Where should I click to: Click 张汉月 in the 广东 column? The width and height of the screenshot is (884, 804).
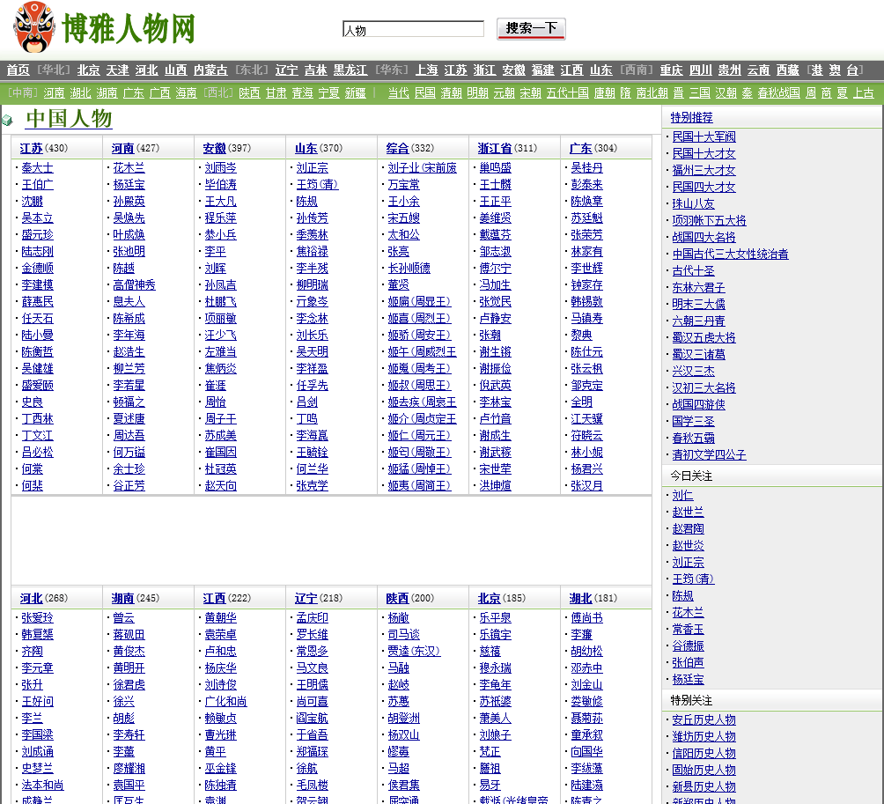click(x=587, y=485)
